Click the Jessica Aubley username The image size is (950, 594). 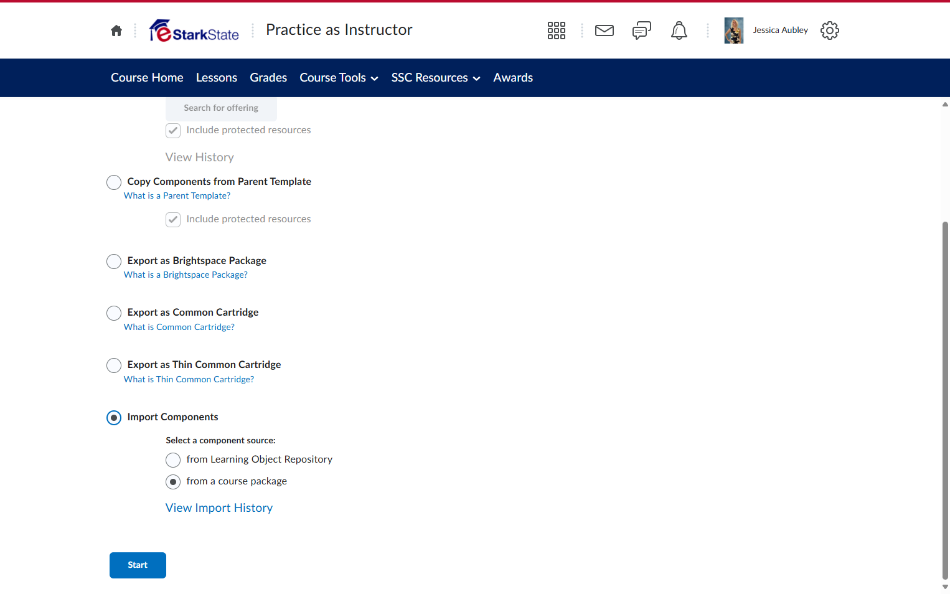pyautogui.click(x=781, y=31)
